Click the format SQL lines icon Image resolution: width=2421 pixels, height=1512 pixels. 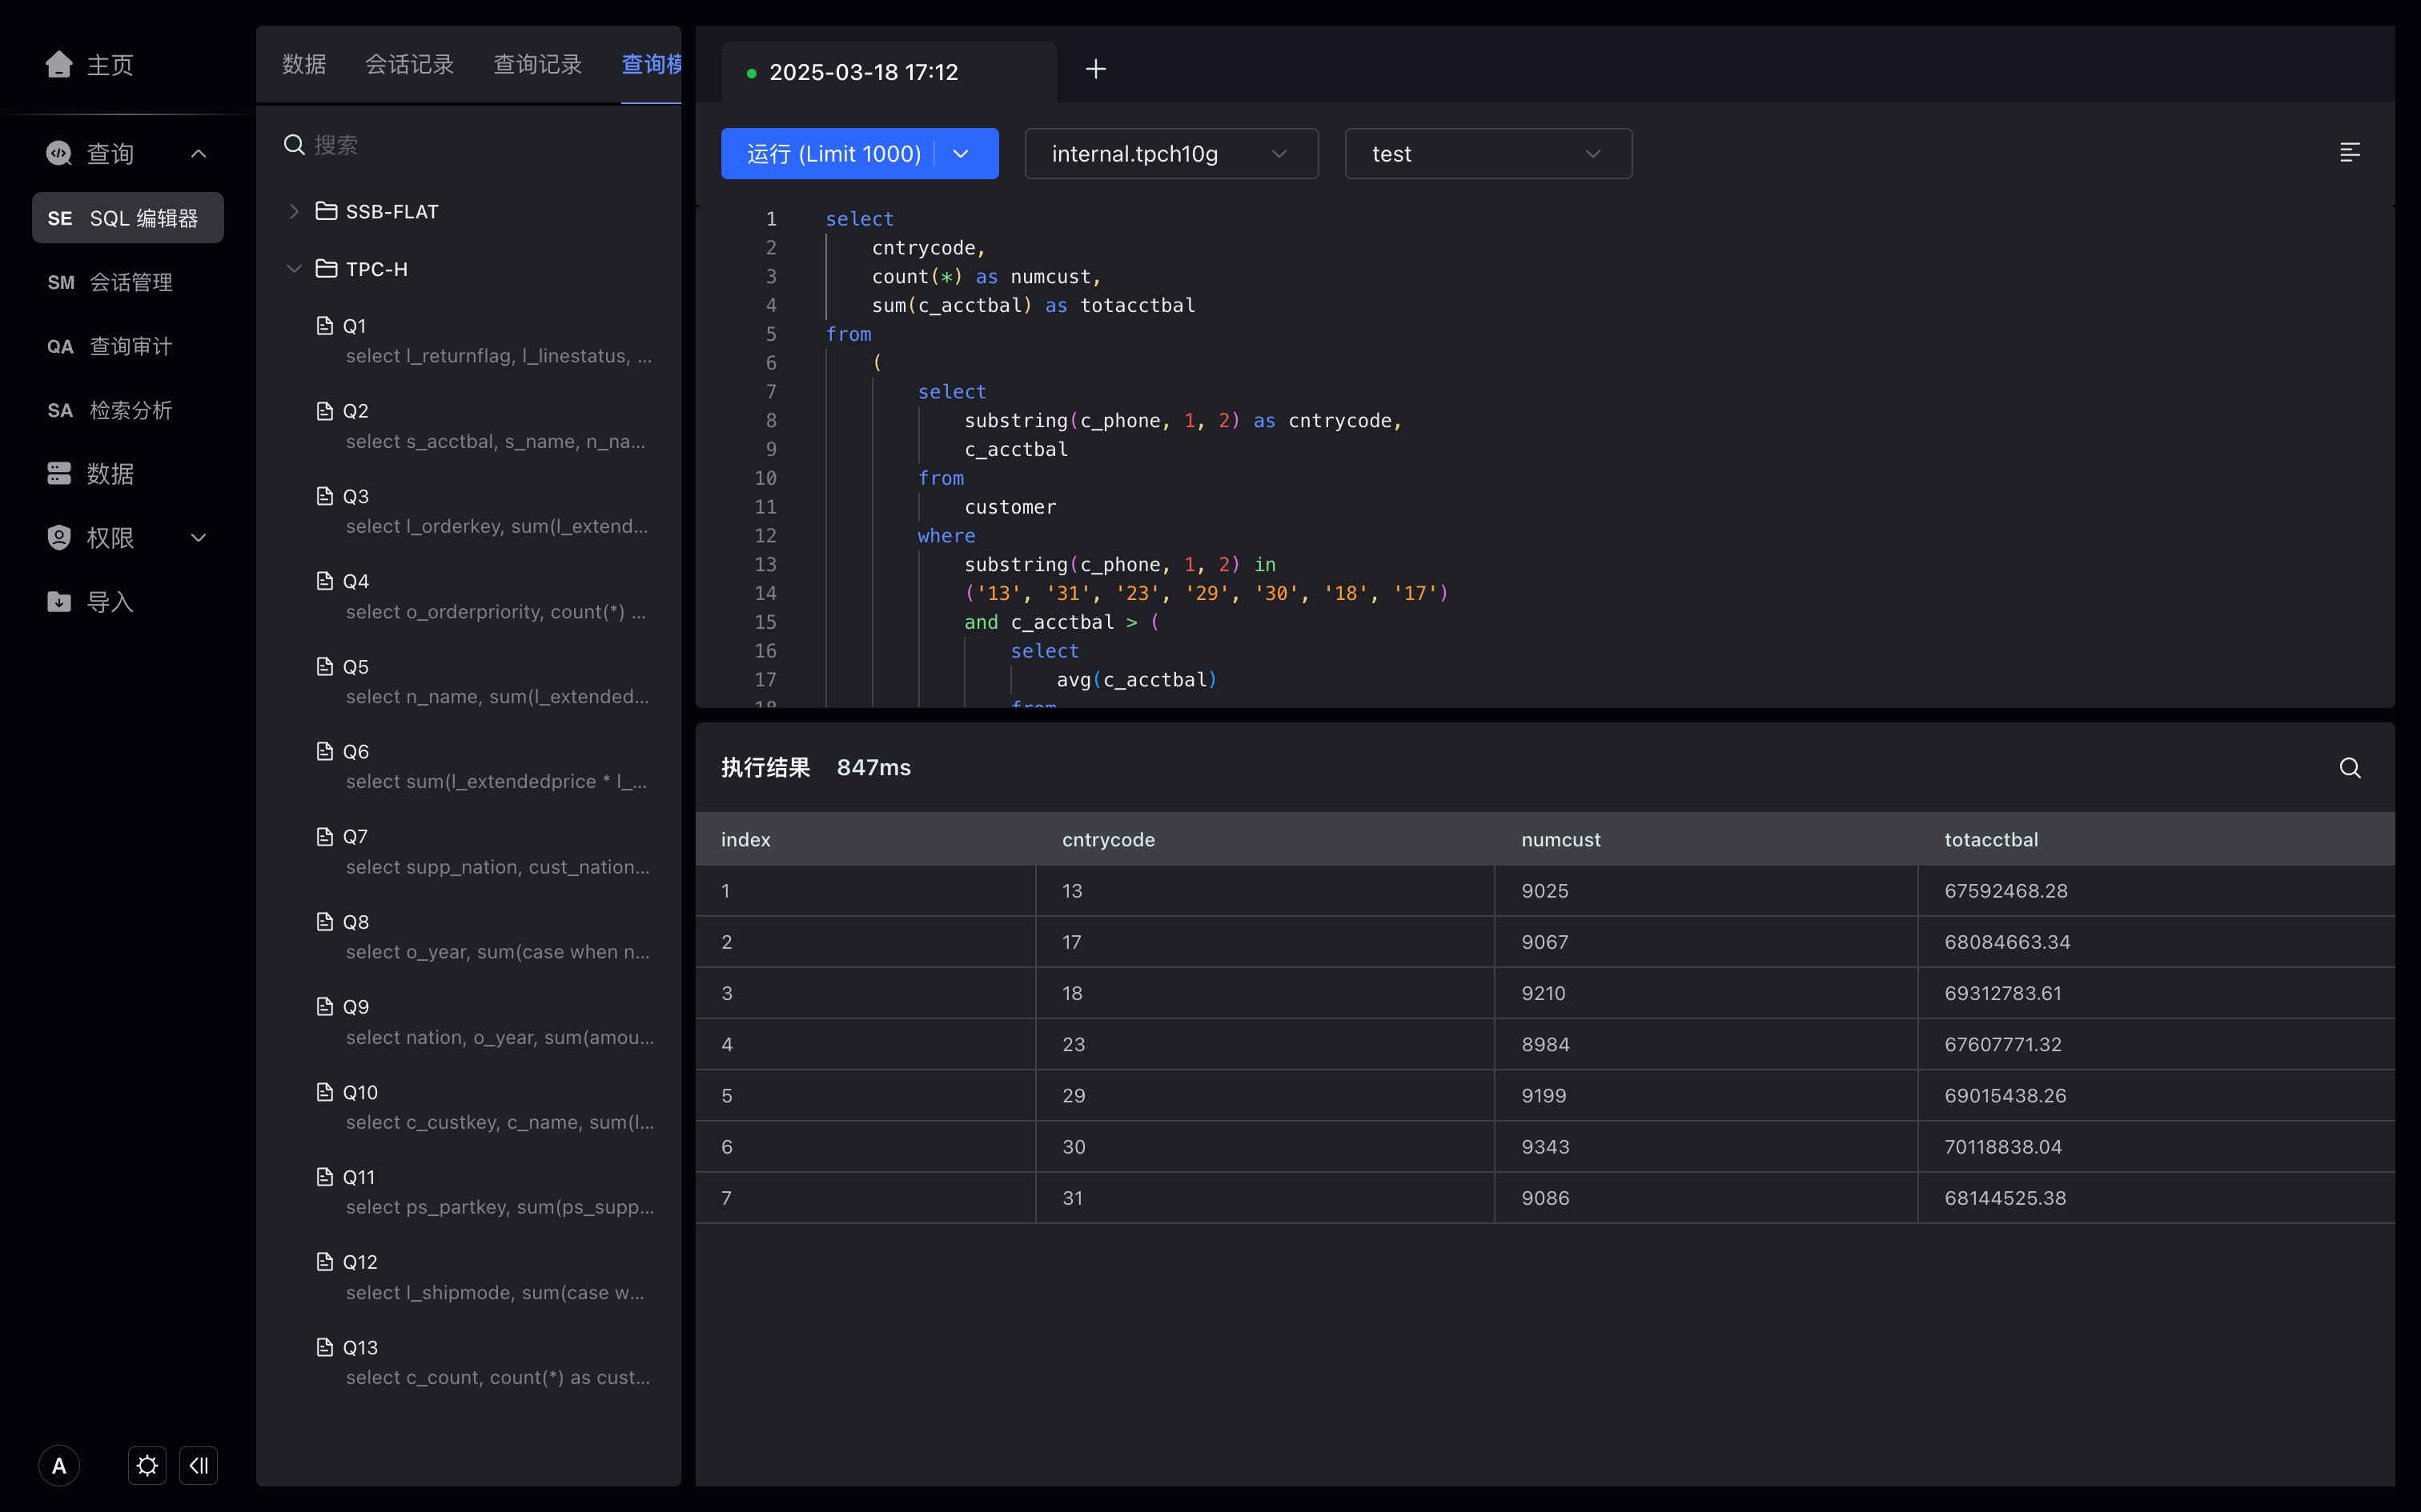tap(2350, 152)
